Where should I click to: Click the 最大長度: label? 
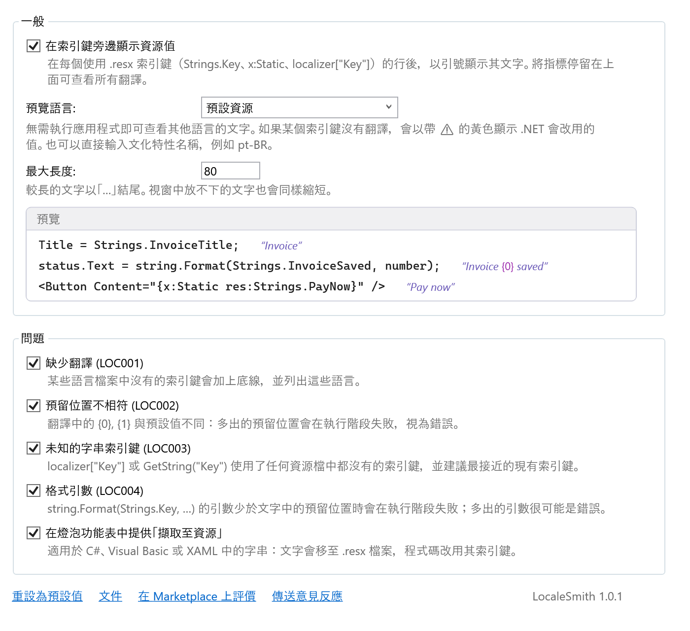[x=51, y=171]
